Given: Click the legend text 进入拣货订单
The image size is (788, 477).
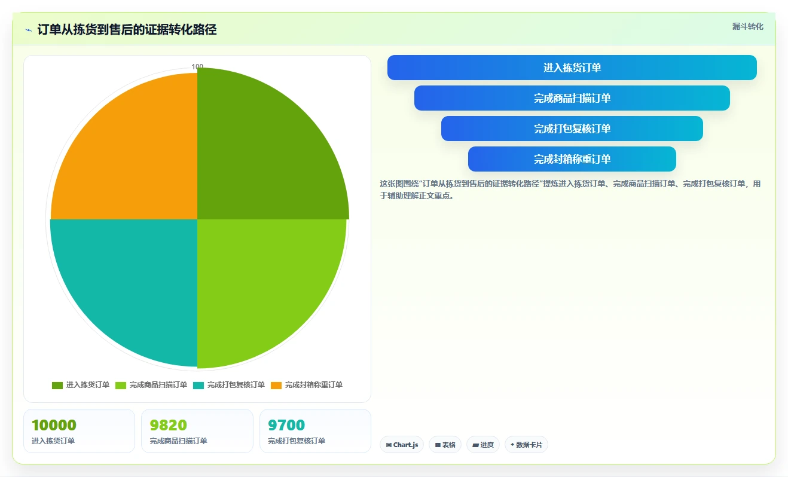Looking at the screenshot, I should pos(88,385).
